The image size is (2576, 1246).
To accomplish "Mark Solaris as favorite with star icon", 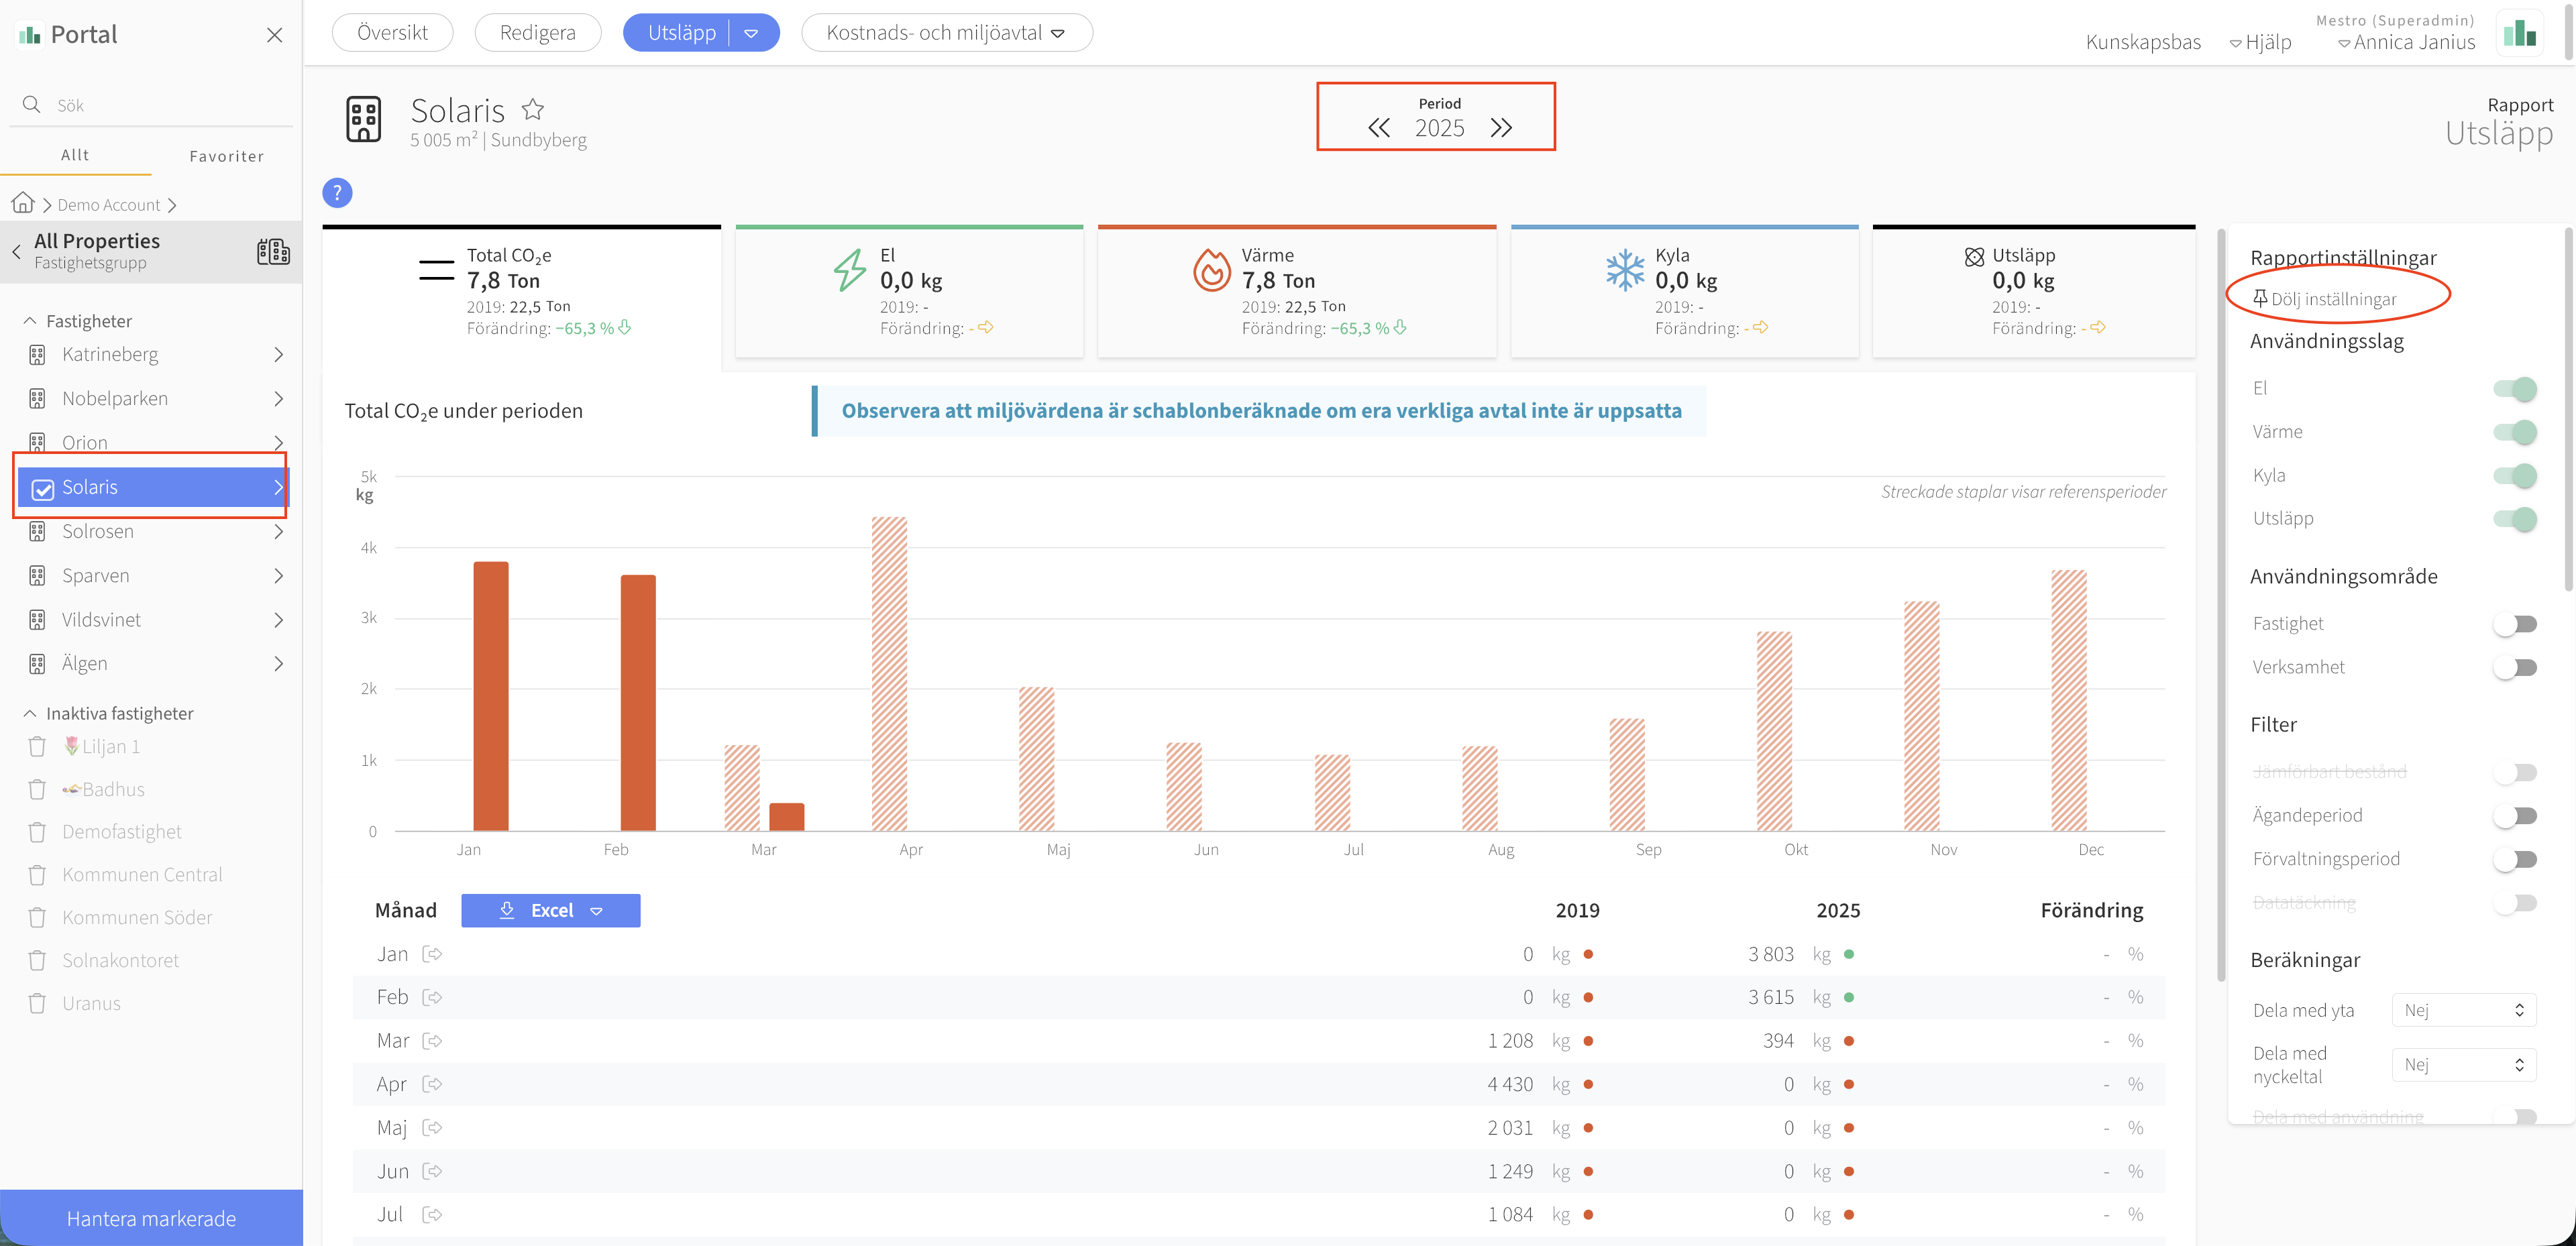I will pyautogui.click(x=533, y=109).
